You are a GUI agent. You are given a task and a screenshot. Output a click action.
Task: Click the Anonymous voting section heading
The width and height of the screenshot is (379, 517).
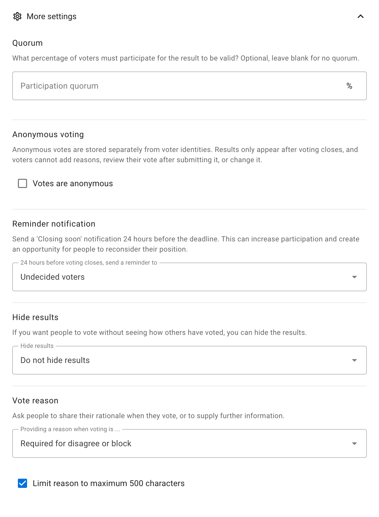tap(48, 134)
